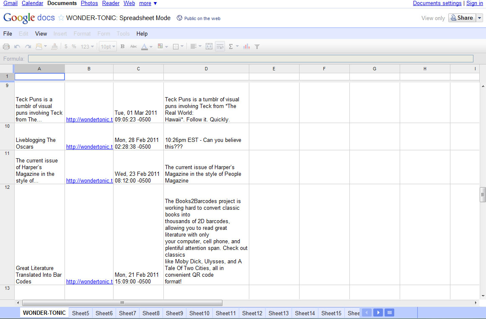The width and height of the screenshot is (486, 319).
Task: Select column D by its header
Action: (206, 69)
